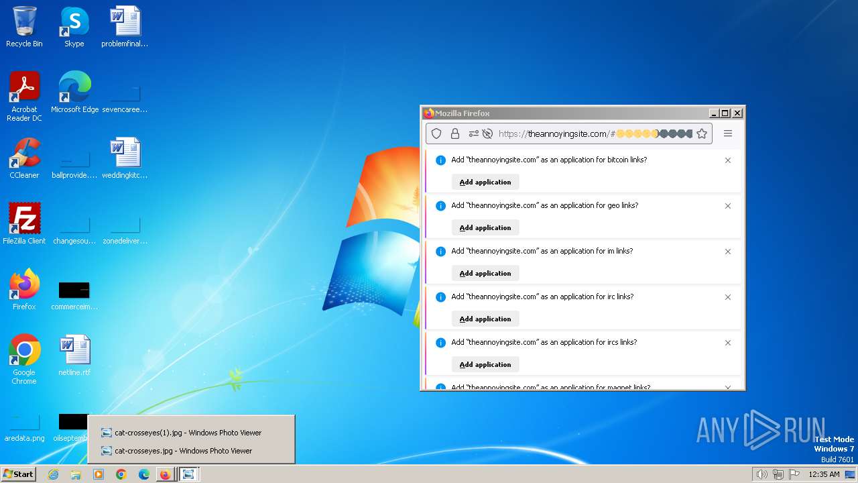Viewport: 858px width, 483px height.
Task: Open the weddingkitc Word document
Action: [x=125, y=158]
